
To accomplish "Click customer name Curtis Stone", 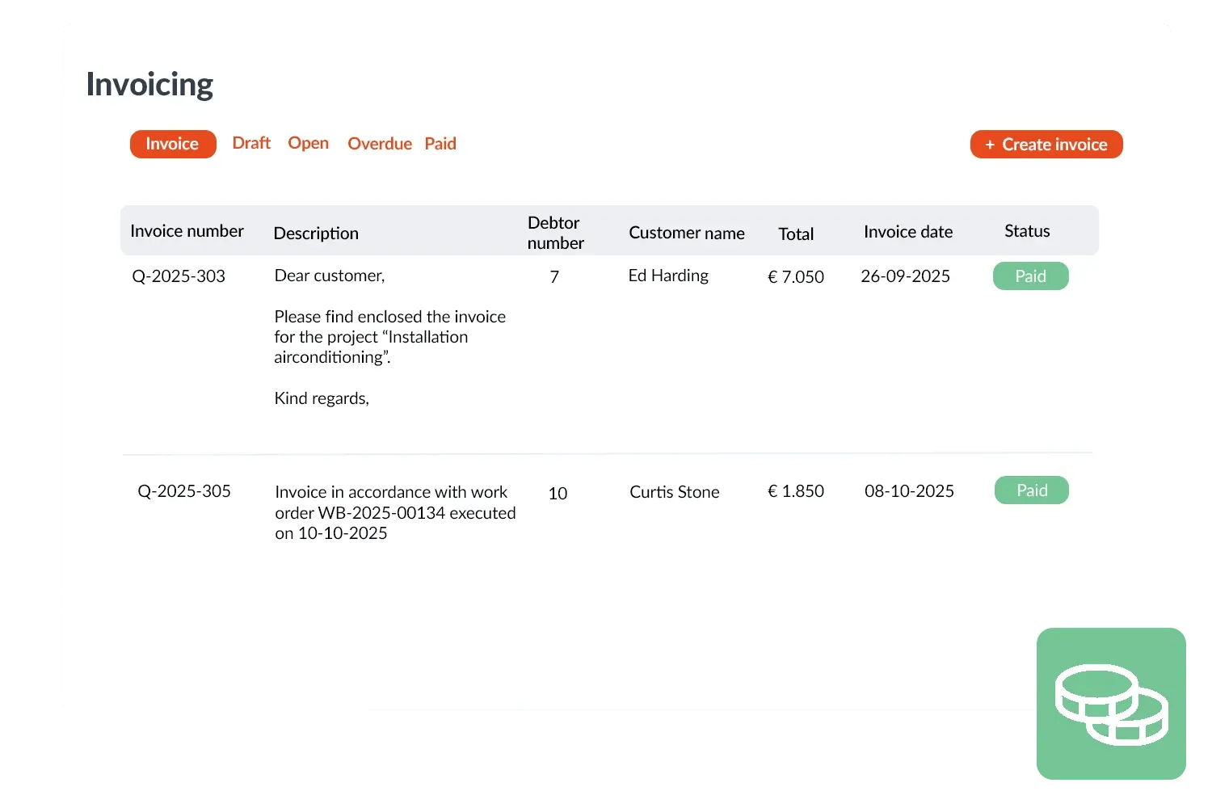I will pos(674,492).
